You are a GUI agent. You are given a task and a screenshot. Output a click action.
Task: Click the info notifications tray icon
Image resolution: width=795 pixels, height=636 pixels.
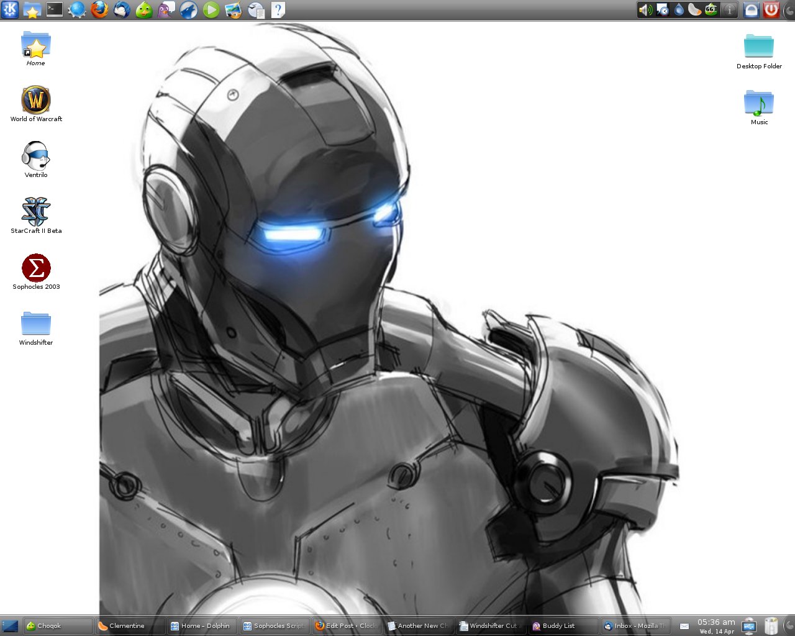(730, 9)
